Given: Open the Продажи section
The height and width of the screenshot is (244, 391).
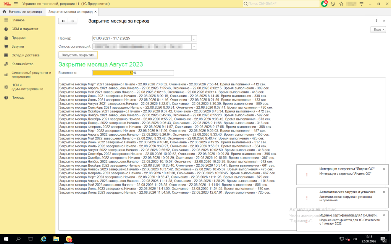Looking at the screenshot, I should 18,38.
